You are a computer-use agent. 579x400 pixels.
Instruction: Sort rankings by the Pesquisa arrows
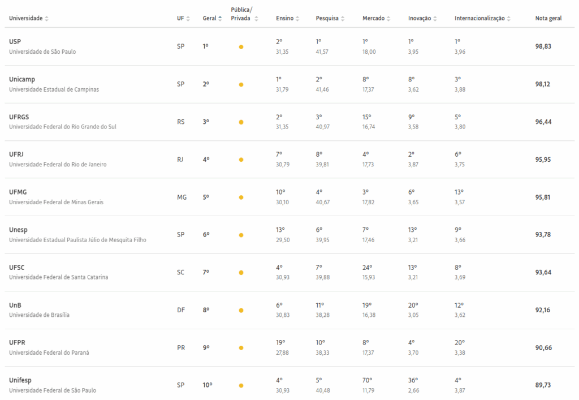(343, 19)
